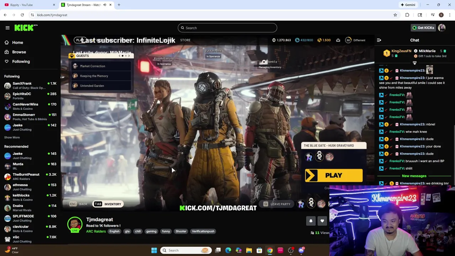This screenshot has width=455, height=256.
Task: Open the SPLIFFMODE channel
Action: pos(30,218)
